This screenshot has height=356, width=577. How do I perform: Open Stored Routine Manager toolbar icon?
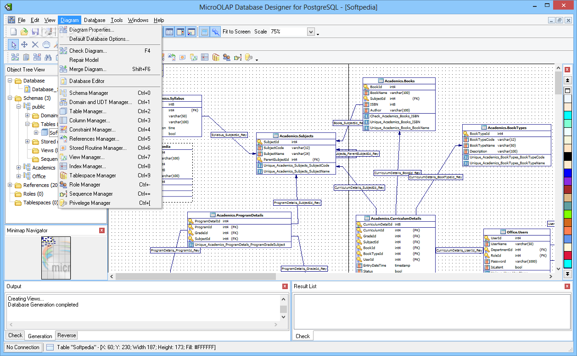182,57
